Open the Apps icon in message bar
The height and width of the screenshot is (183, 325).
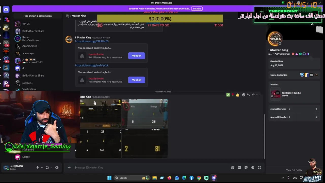[x=259, y=167]
